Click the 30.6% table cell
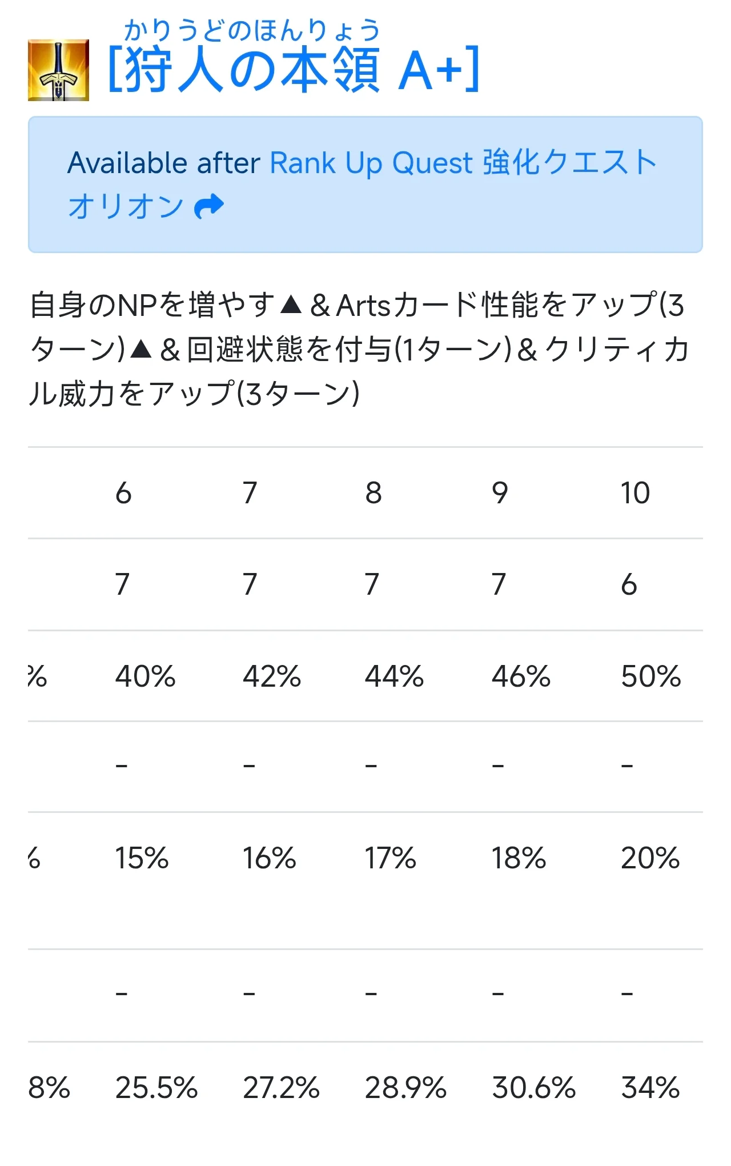Image resolution: width=731 pixels, height=1166 pixels. click(534, 1088)
